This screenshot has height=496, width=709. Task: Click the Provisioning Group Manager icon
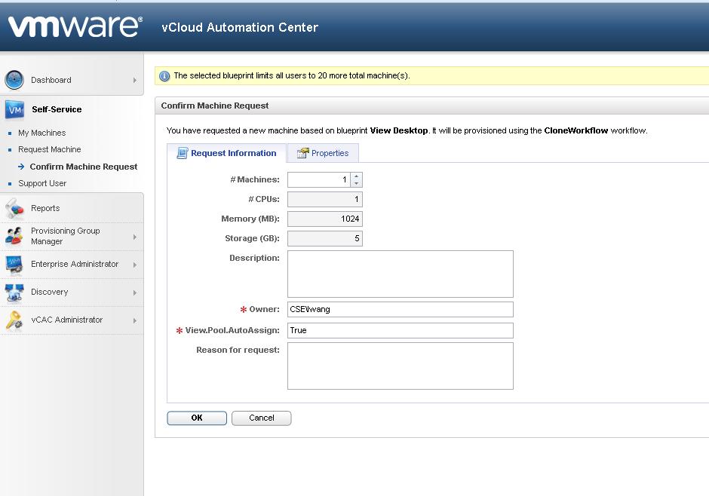tap(14, 236)
